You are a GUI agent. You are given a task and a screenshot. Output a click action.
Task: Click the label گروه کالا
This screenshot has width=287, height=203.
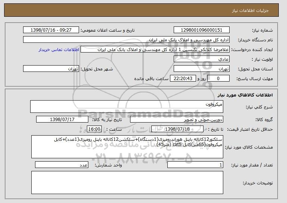(x=264, y=120)
